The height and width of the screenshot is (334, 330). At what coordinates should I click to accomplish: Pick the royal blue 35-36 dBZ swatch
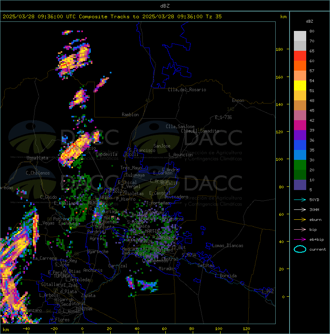(300, 145)
